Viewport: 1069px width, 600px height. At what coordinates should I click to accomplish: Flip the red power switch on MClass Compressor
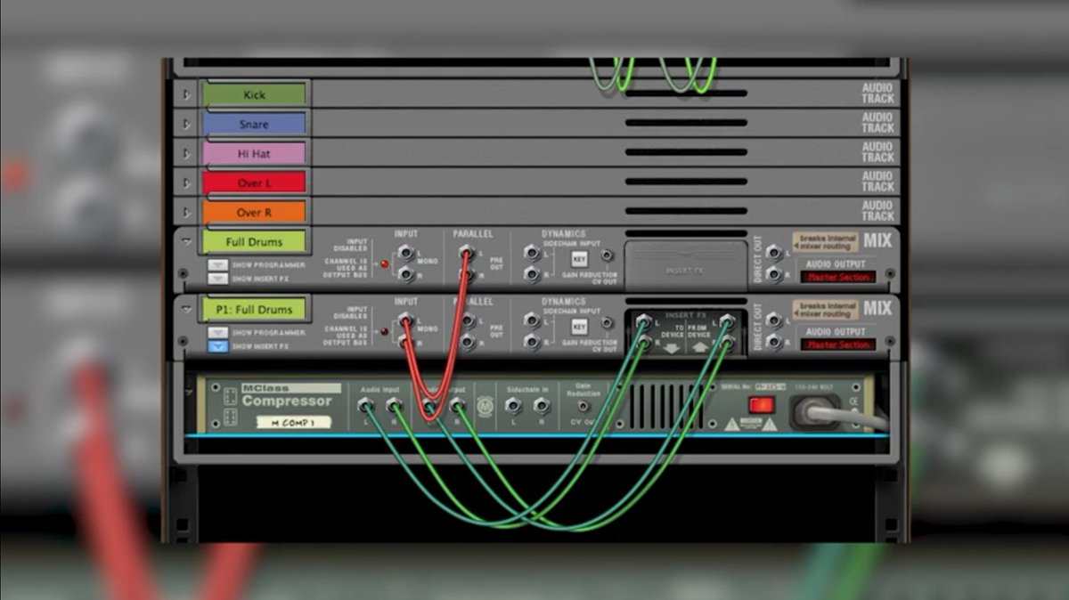click(762, 405)
